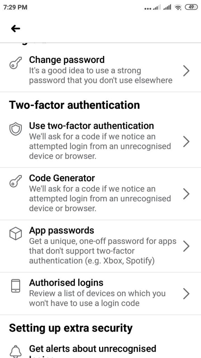Expand the App passwords chevron
The height and width of the screenshot is (358, 201).
tap(186, 246)
